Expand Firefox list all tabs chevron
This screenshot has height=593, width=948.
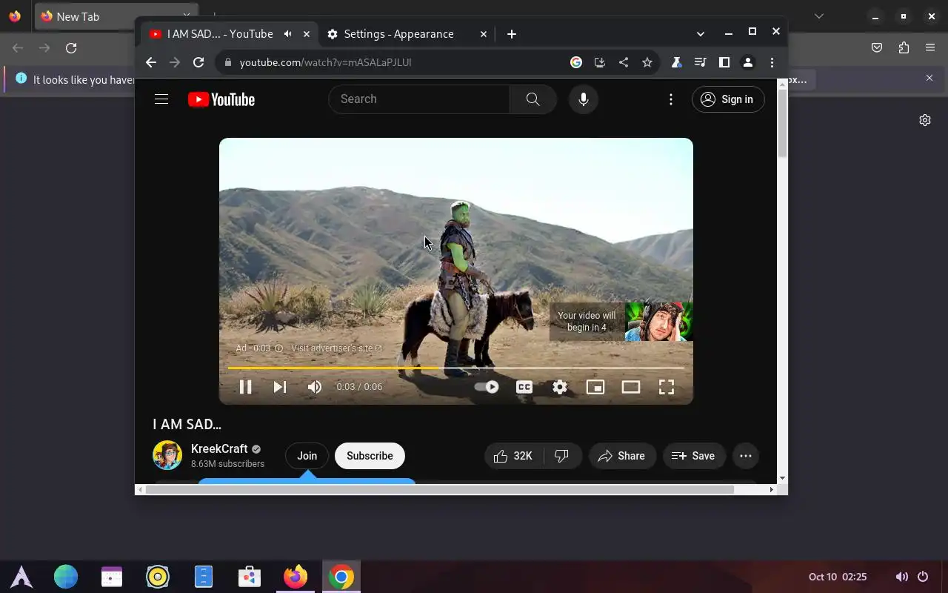pos(819,16)
